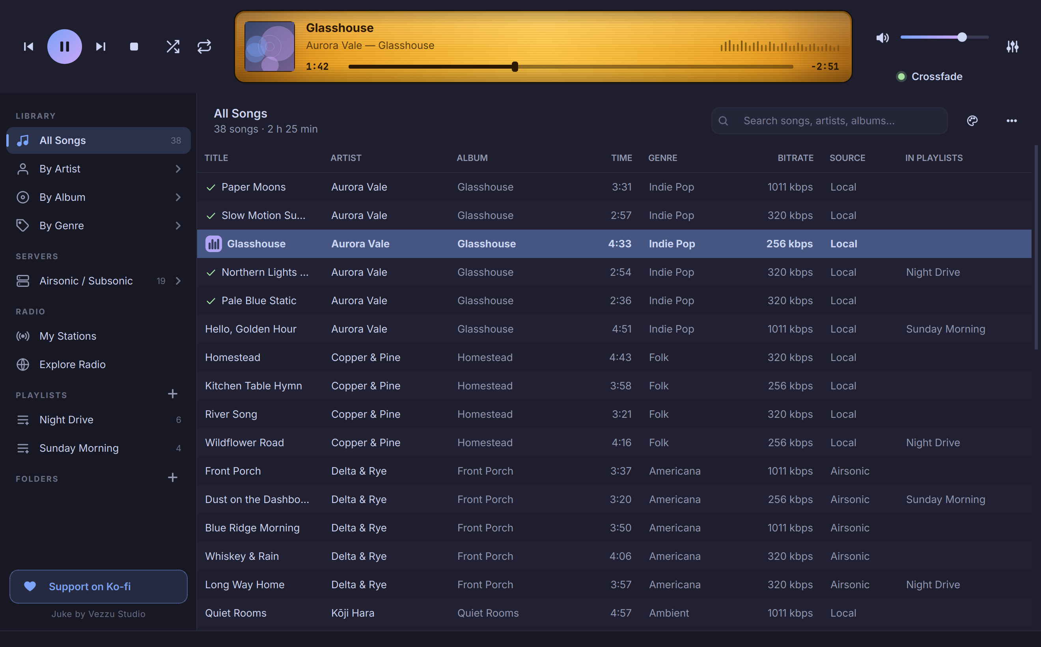Open the Night Drive playlist
The width and height of the screenshot is (1041, 647).
(99, 420)
